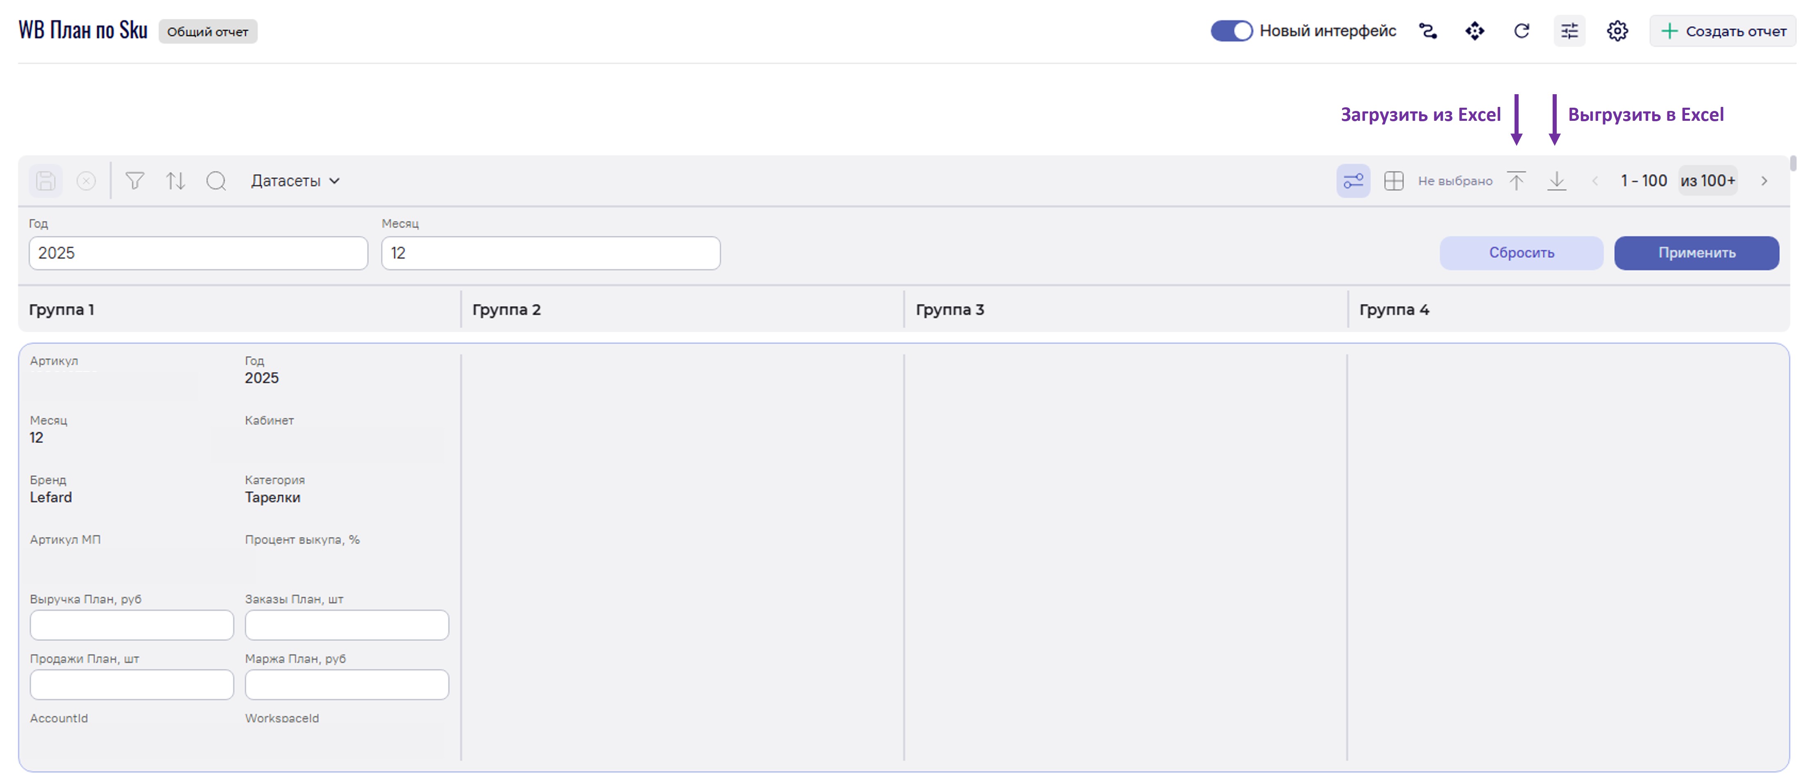Click the из 100+ total count

[1708, 181]
